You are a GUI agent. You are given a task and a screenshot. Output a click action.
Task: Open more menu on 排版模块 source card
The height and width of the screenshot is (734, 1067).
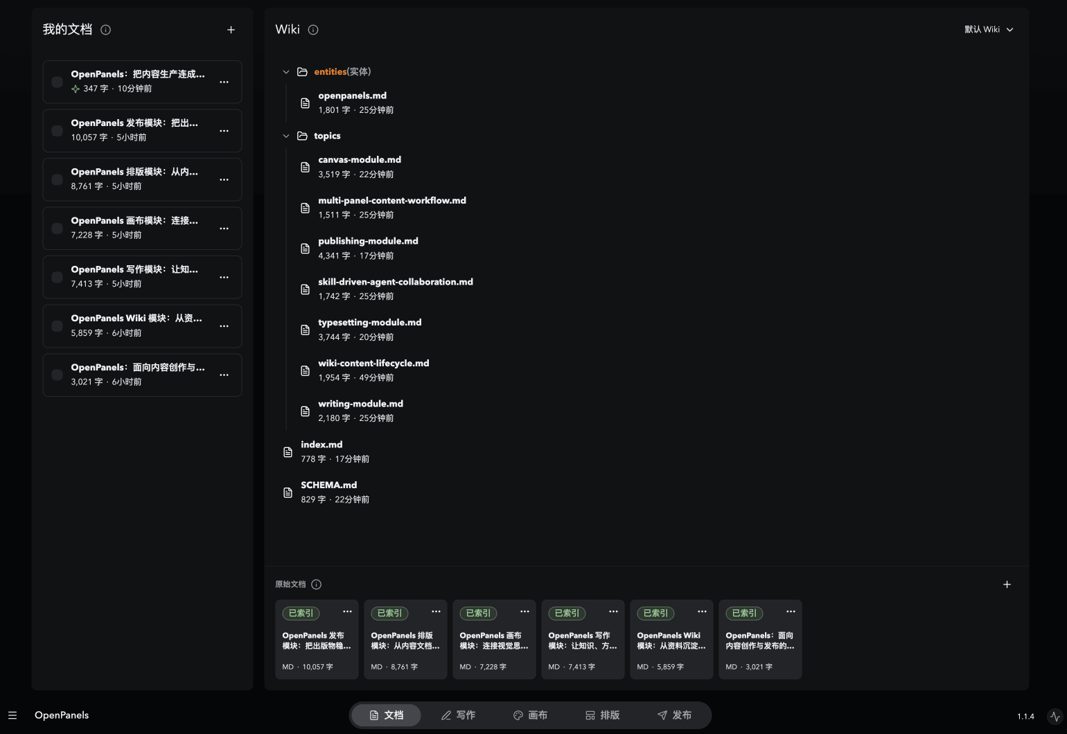click(x=436, y=611)
